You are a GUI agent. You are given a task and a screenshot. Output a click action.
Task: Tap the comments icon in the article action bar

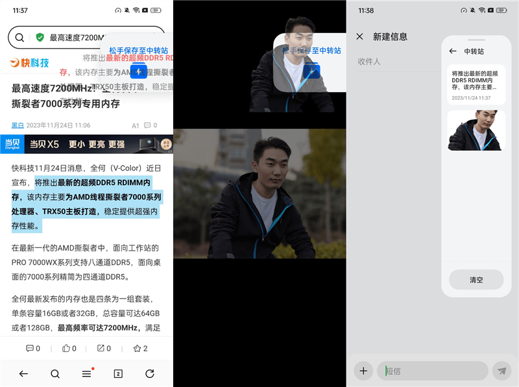coord(29,348)
